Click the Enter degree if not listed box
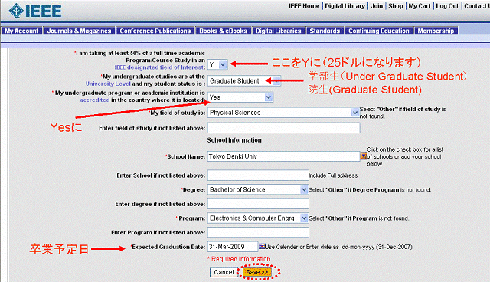Image resolution: width=490 pixels, height=282 pixels. [258, 204]
